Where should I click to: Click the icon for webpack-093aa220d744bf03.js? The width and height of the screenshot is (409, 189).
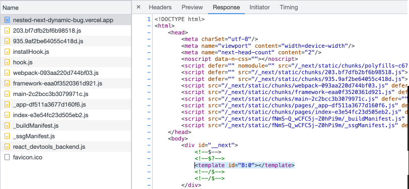pyautogui.click(x=7, y=73)
